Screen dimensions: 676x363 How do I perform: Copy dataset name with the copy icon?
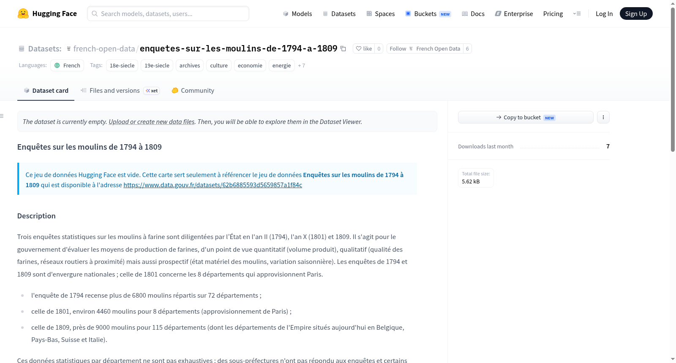343,49
